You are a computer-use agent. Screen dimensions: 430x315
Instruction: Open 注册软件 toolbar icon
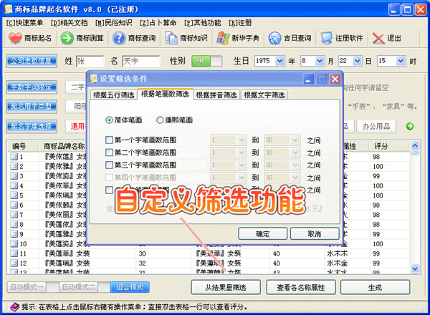tap(327, 38)
